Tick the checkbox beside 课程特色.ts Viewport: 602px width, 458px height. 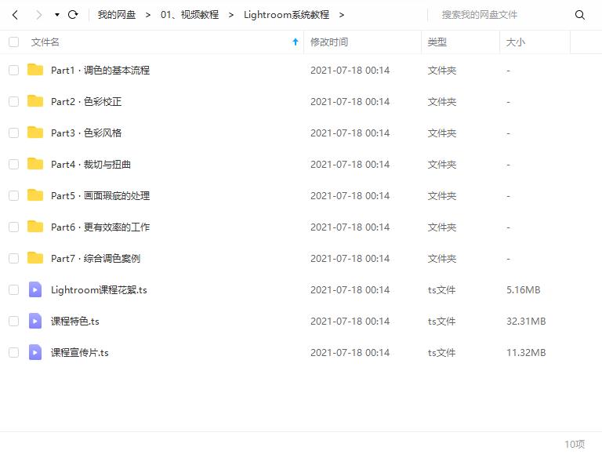coord(14,322)
